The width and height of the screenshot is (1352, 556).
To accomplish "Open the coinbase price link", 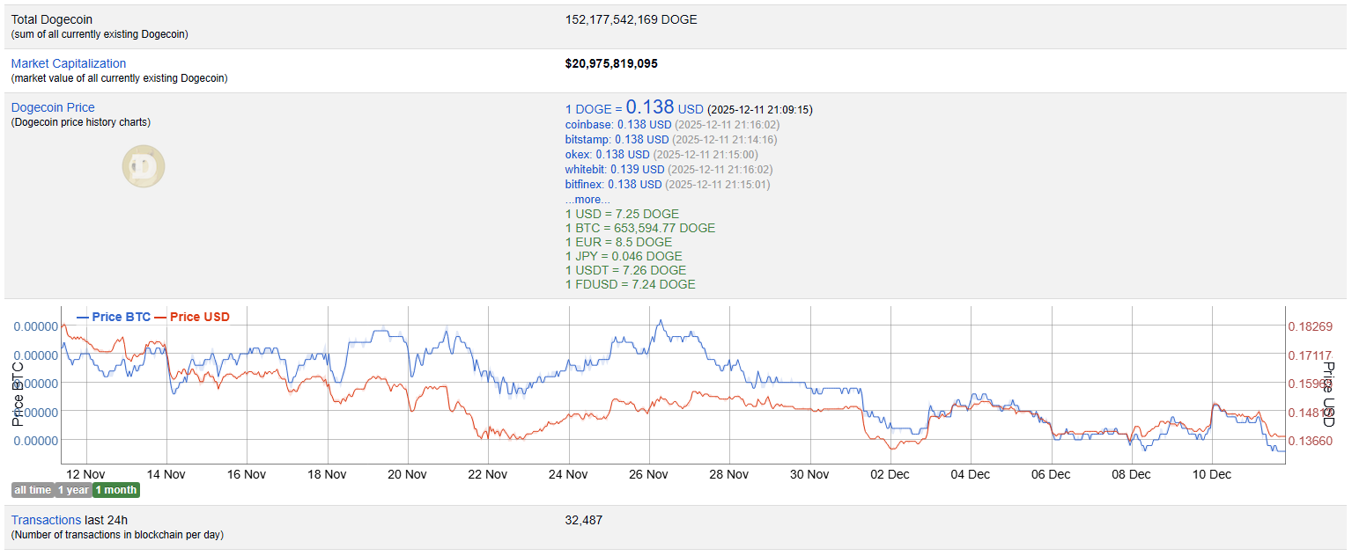I will tap(588, 124).
